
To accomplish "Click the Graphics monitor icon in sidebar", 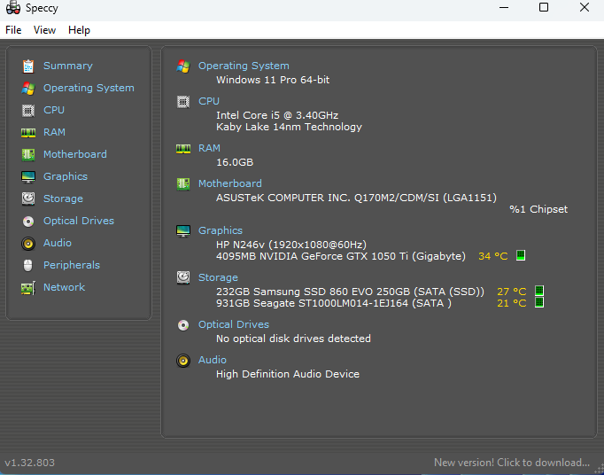I will point(28,177).
